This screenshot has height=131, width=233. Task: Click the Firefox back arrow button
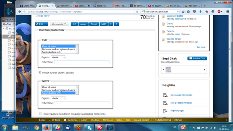click(20, 12)
